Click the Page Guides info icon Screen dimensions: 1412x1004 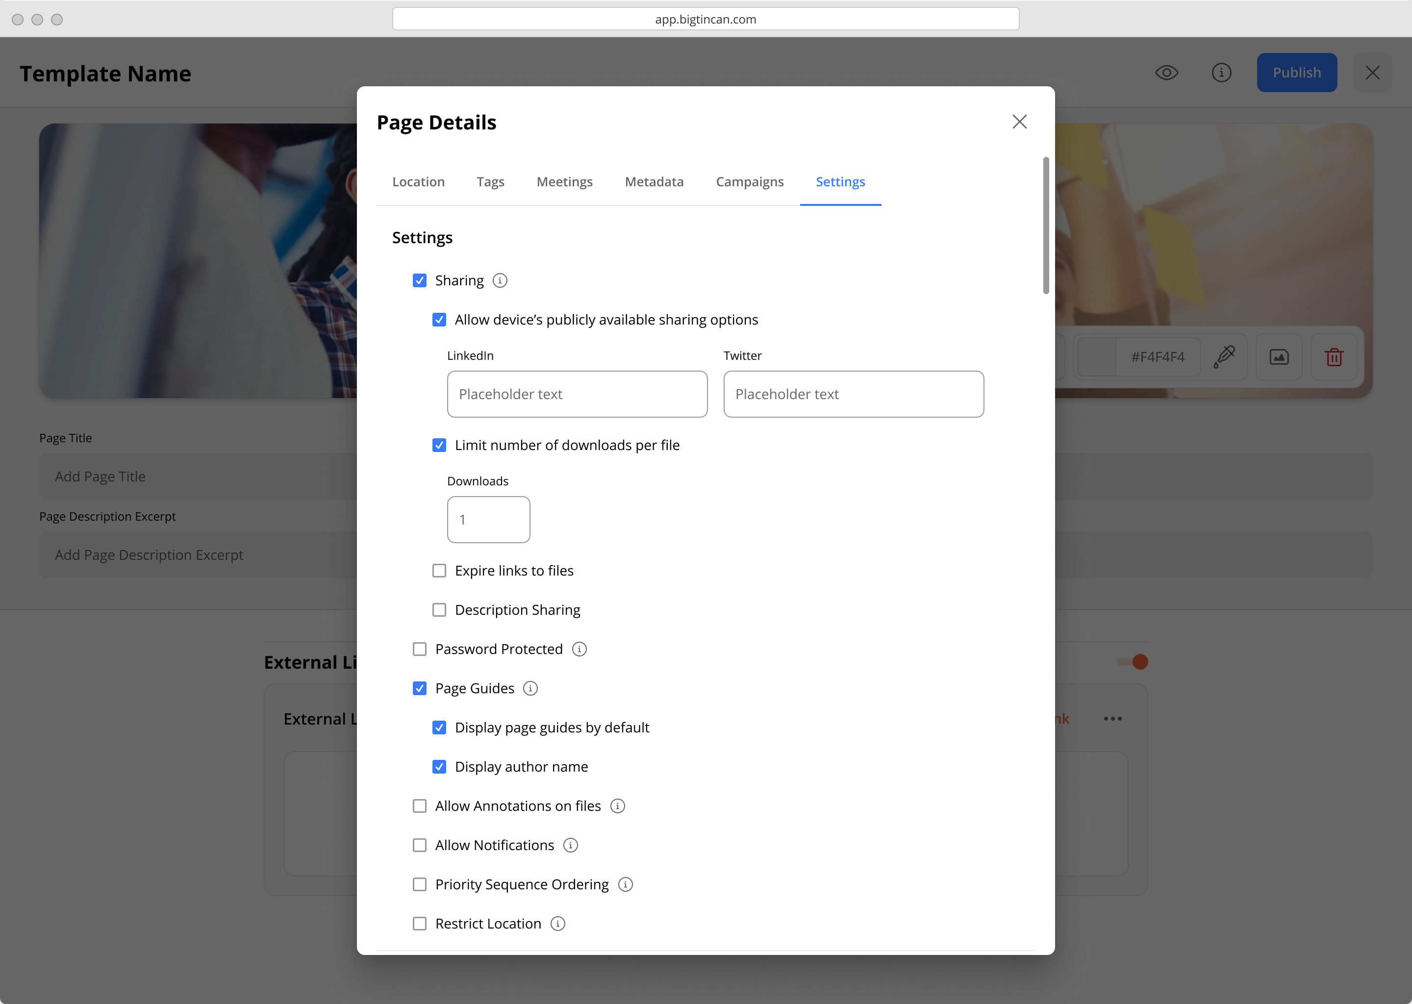(x=530, y=688)
